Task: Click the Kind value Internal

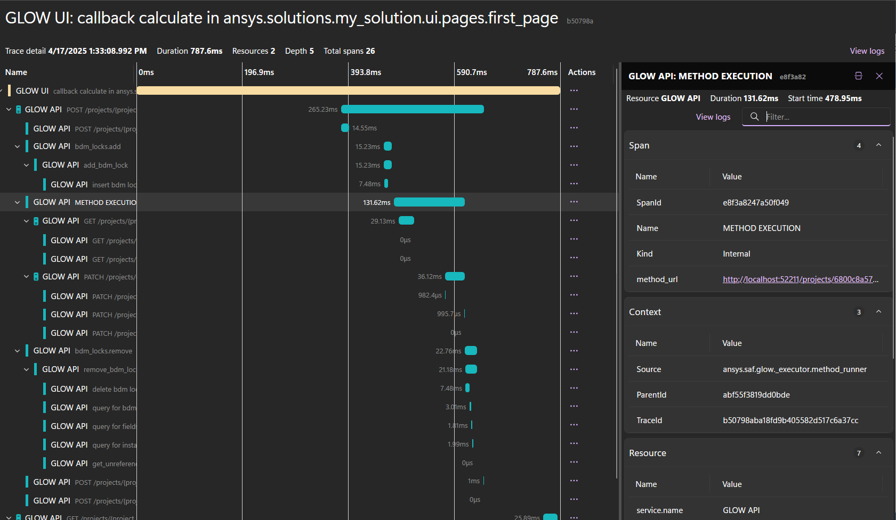Action: (737, 254)
